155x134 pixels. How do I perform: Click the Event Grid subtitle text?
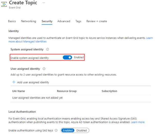[15, 8]
